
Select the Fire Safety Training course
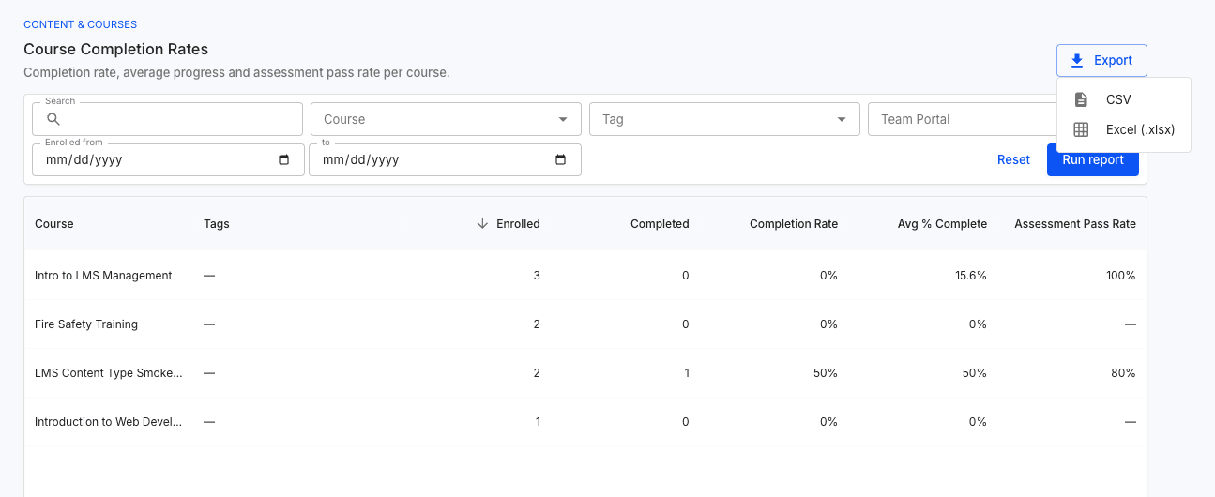point(86,324)
